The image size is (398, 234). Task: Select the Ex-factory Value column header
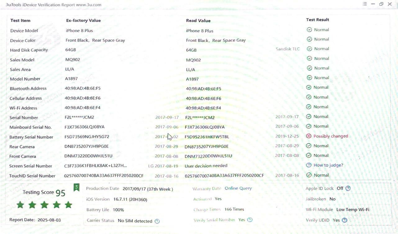point(84,20)
